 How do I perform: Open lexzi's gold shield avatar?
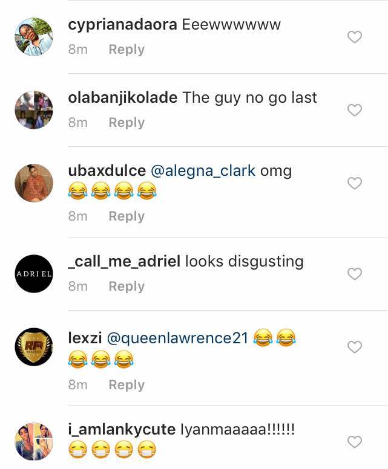34,347
